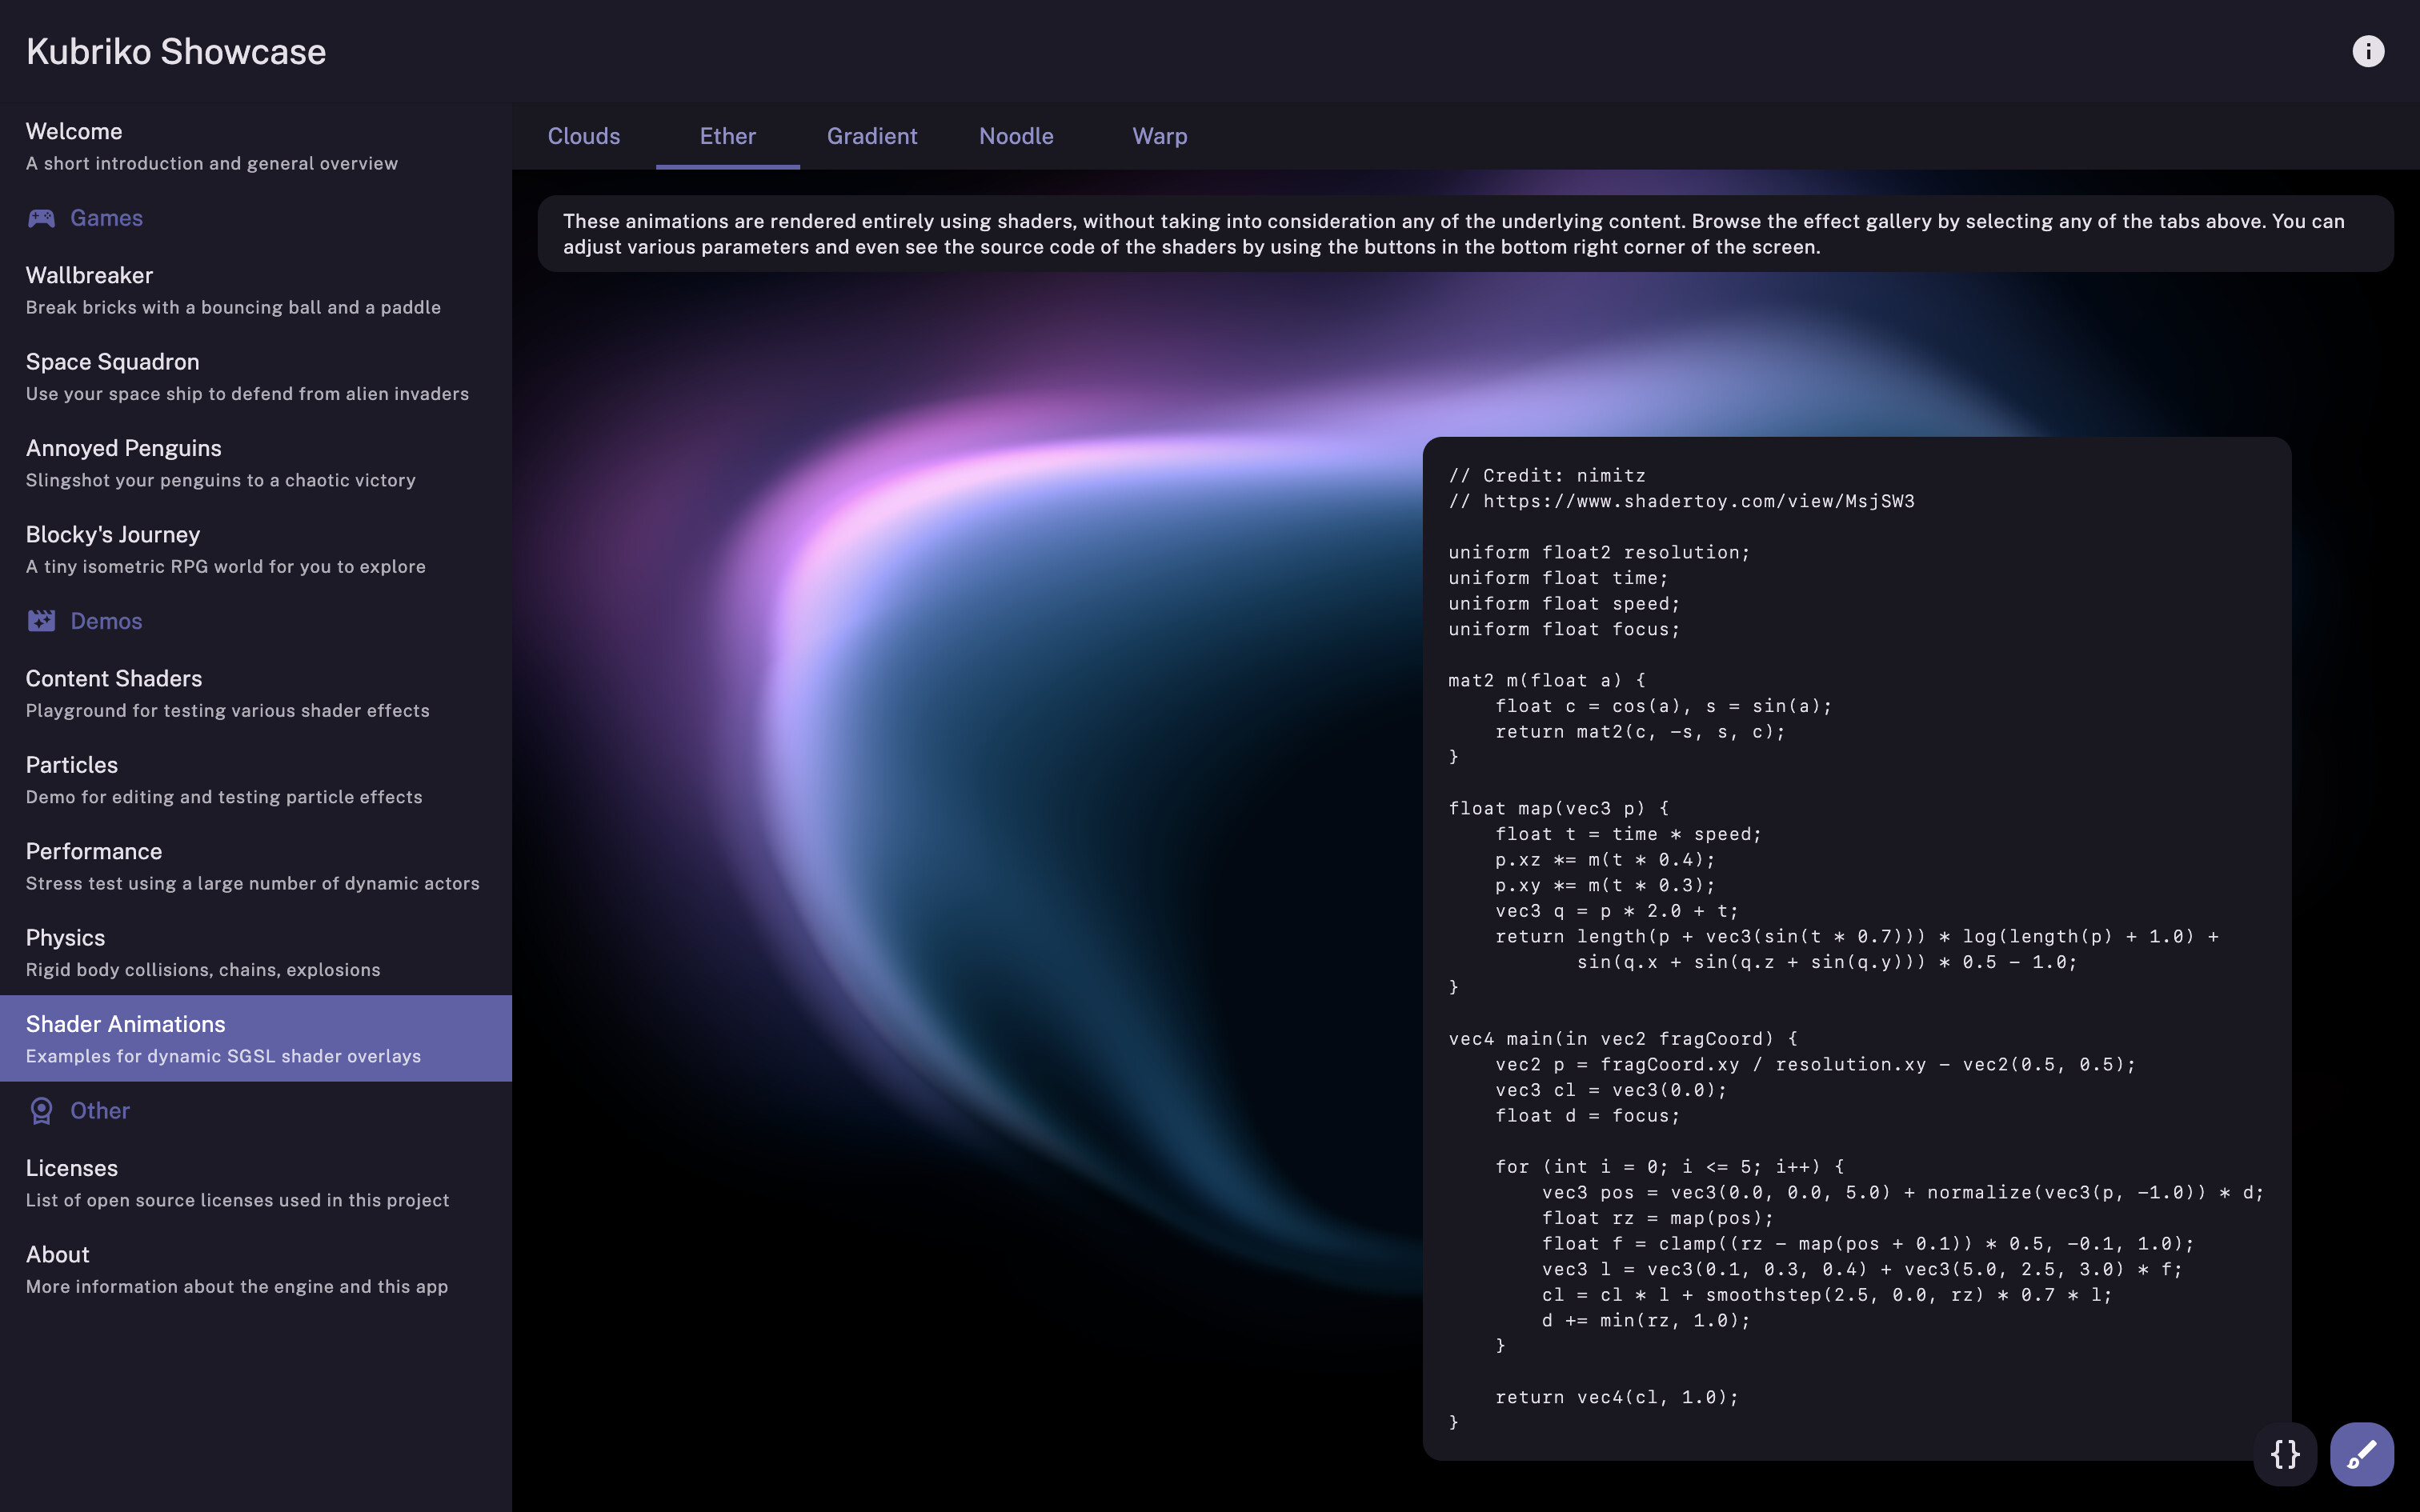The height and width of the screenshot is (1512, 2420).
Task: Switch to the Gradient shader tab
Action: (x=871, y=136)
